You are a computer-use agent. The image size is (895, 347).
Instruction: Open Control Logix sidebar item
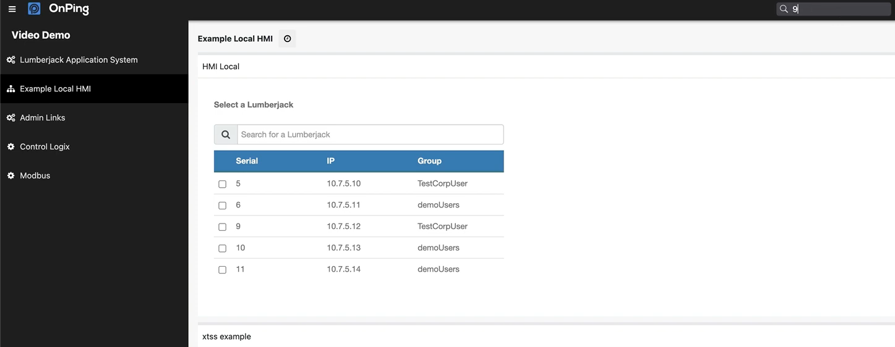coord(94,146)
